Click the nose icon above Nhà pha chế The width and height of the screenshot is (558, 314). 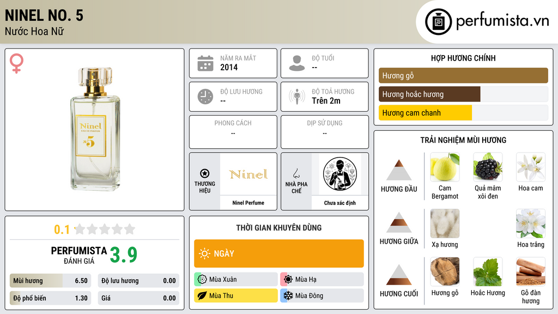(296, 173)
